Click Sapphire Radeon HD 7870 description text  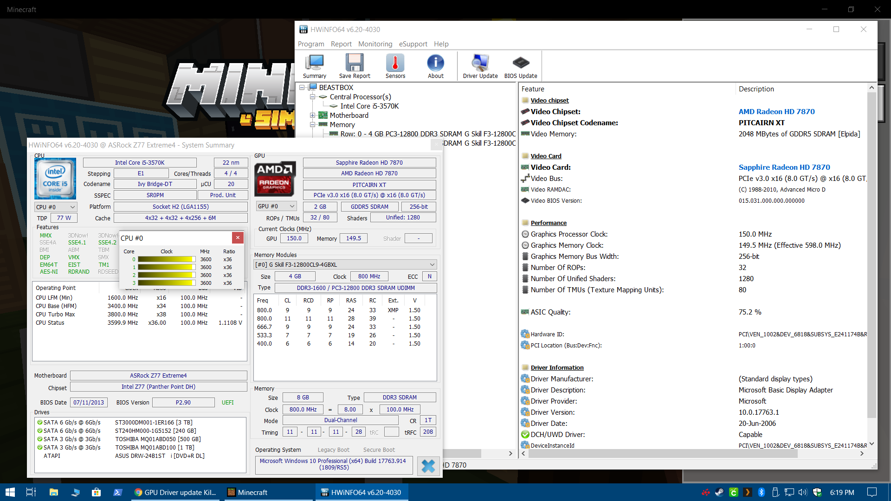(x=784, y=167)
